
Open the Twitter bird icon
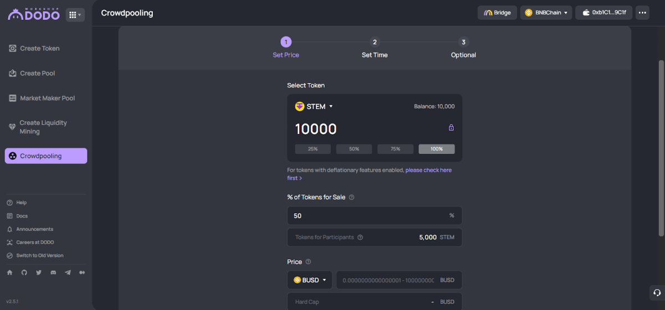[x=39, y=272]
